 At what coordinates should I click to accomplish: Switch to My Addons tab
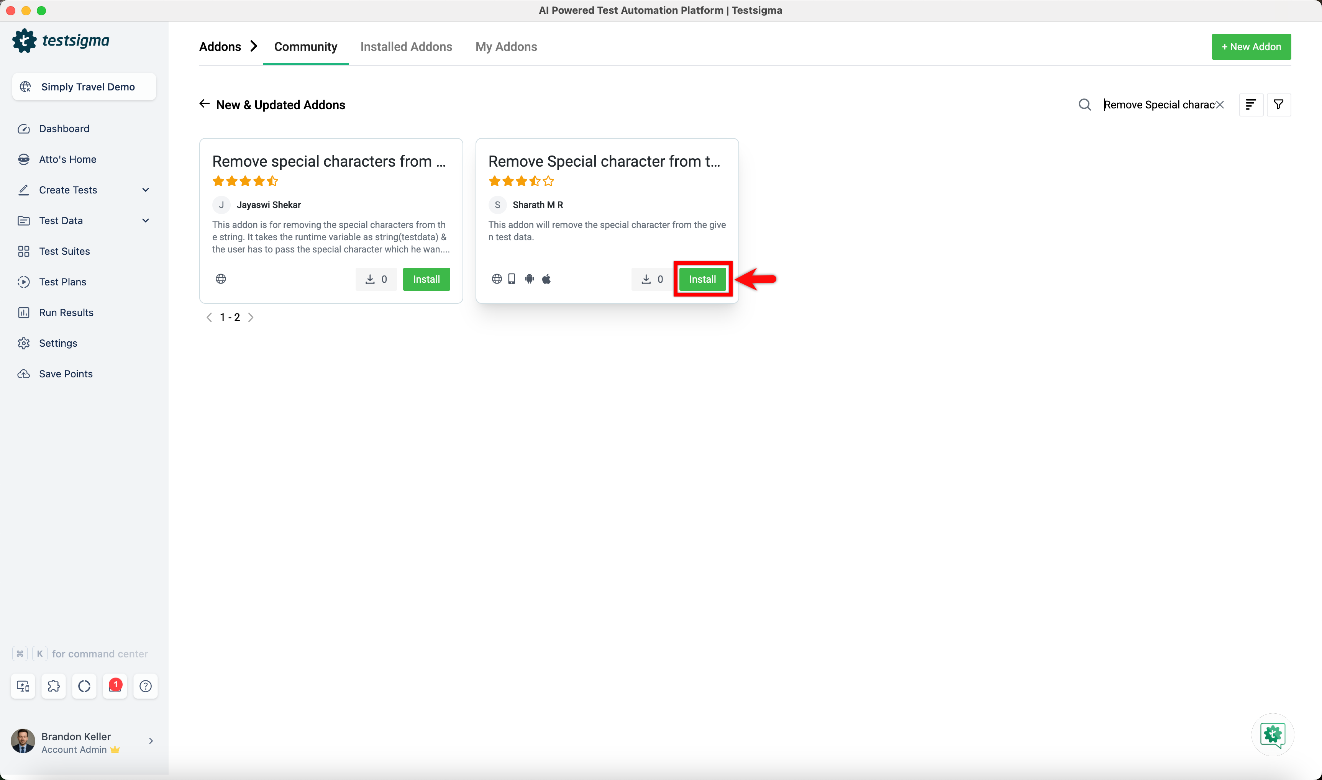[506, 47]
